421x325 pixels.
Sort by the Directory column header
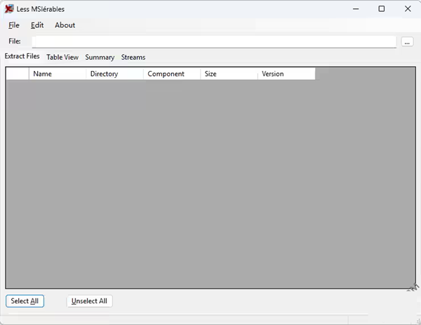[x=114, y=74]
